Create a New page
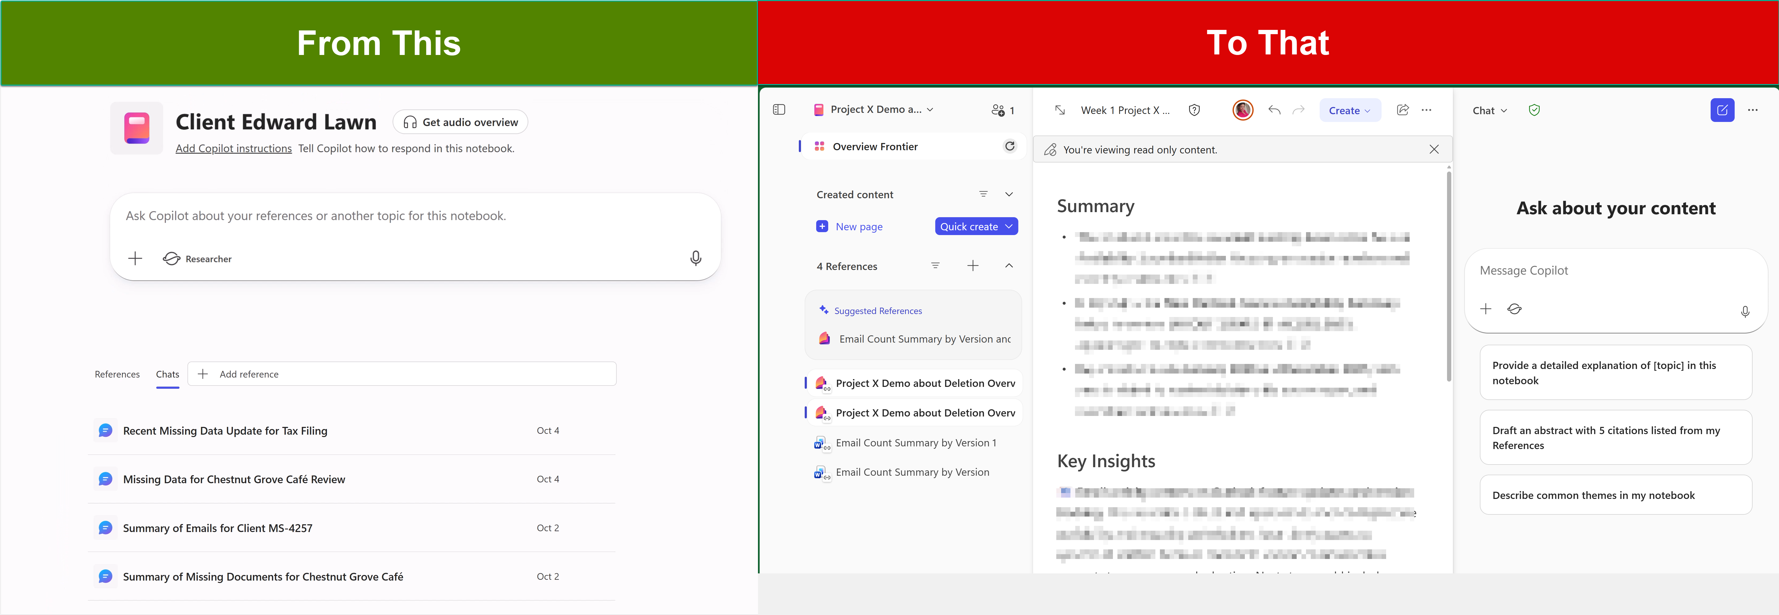Viewport: 1779px width, 615px height. pyautogui.click(x=850, y=227)
